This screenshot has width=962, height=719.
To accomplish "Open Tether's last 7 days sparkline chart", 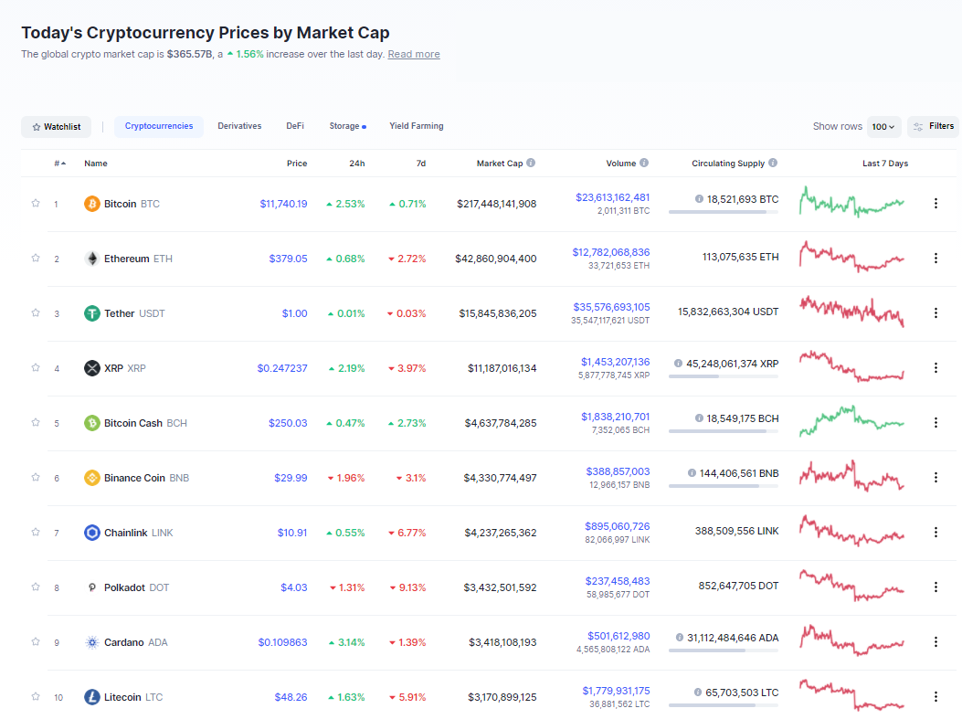I will (x=851, y=311).
